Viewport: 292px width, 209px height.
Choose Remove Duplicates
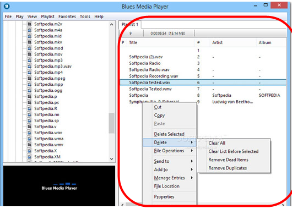(x=234, y=168)
